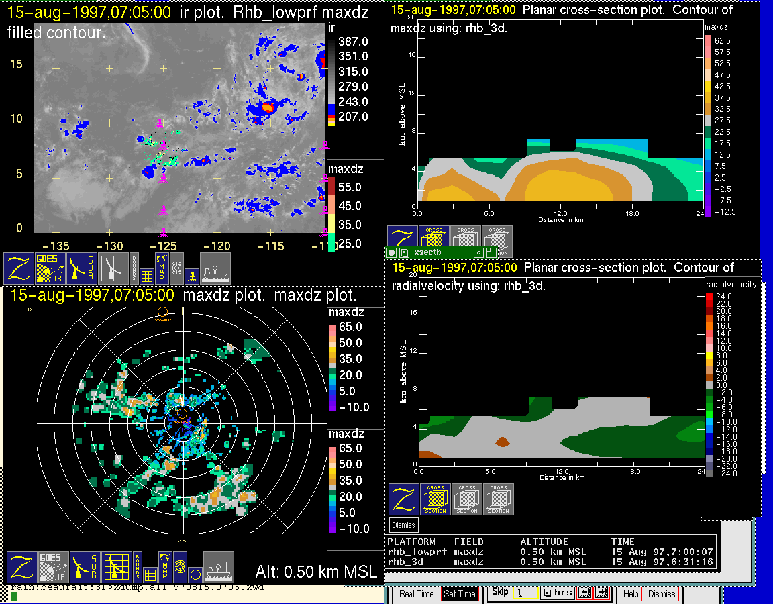The width and height of the screenshot is (773, 604).
Task: Click the range rings icon in the maxdz plot toolbar
Action: [x=180, y=566]
